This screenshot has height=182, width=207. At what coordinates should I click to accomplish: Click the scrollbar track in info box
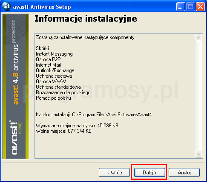(198, 96)
